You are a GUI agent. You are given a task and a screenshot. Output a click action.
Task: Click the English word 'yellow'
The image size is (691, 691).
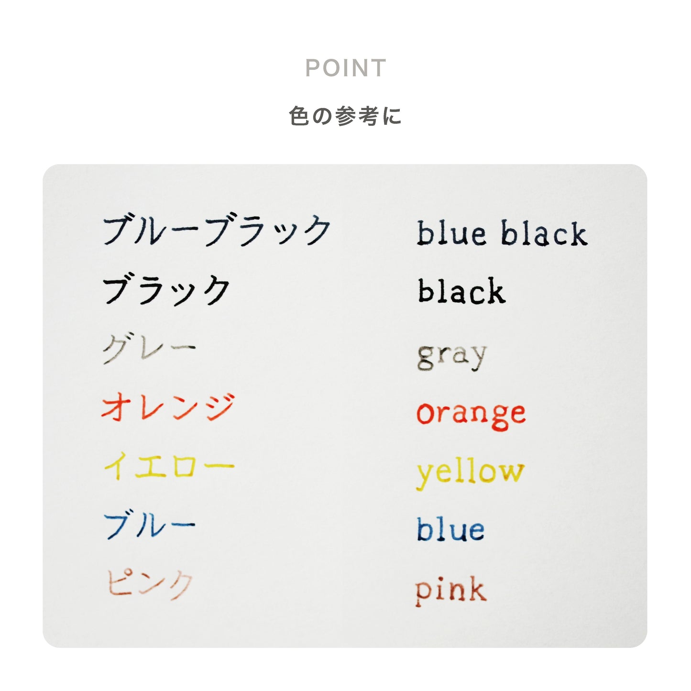pos(470,473)
